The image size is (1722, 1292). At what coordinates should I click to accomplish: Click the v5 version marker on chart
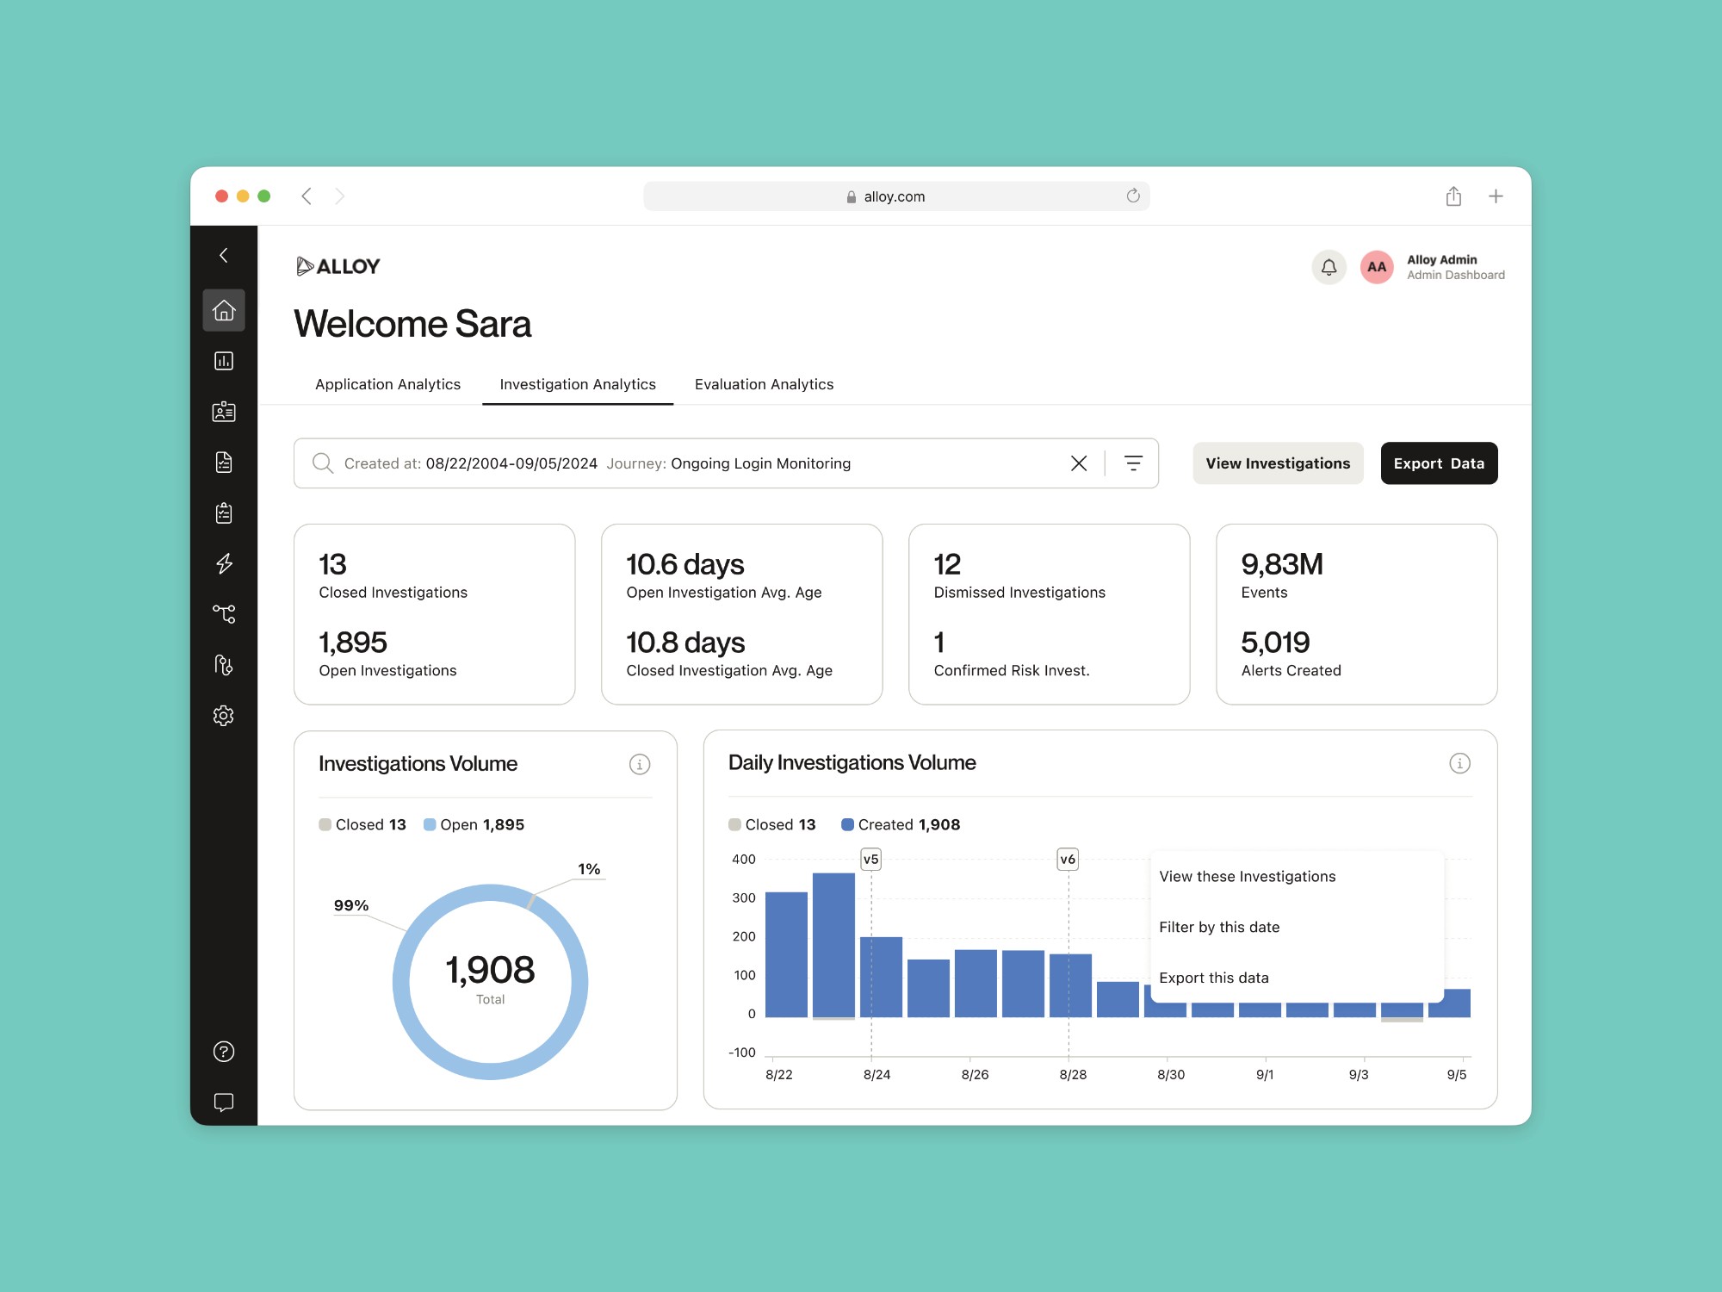pos(870,859)
